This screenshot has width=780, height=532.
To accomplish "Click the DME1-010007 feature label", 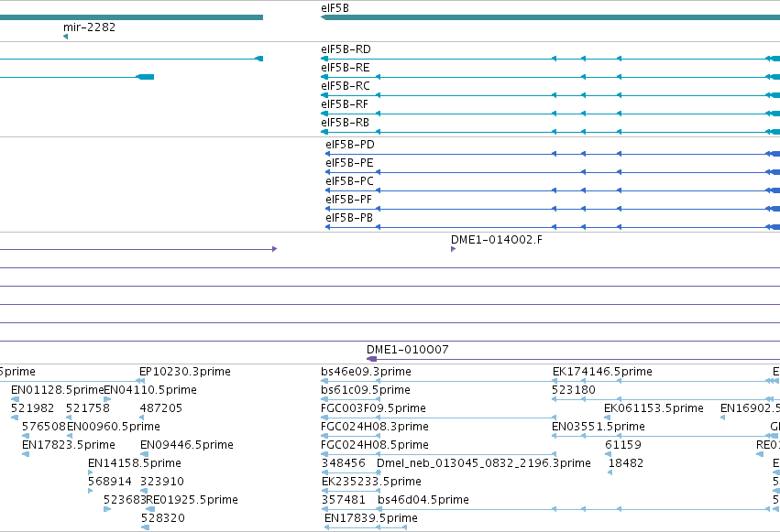I will click(x=407, y=350).
